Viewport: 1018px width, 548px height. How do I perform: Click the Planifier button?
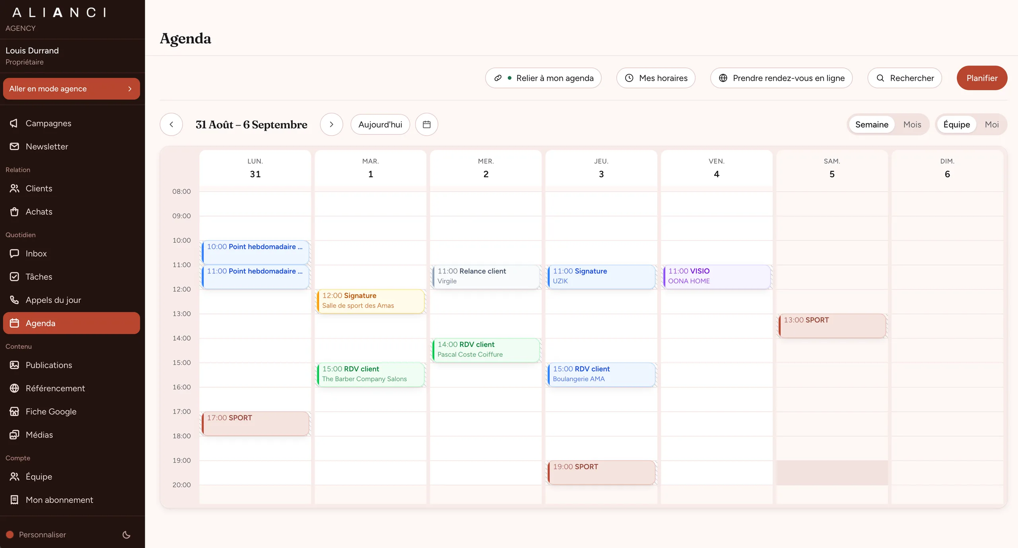982,78
